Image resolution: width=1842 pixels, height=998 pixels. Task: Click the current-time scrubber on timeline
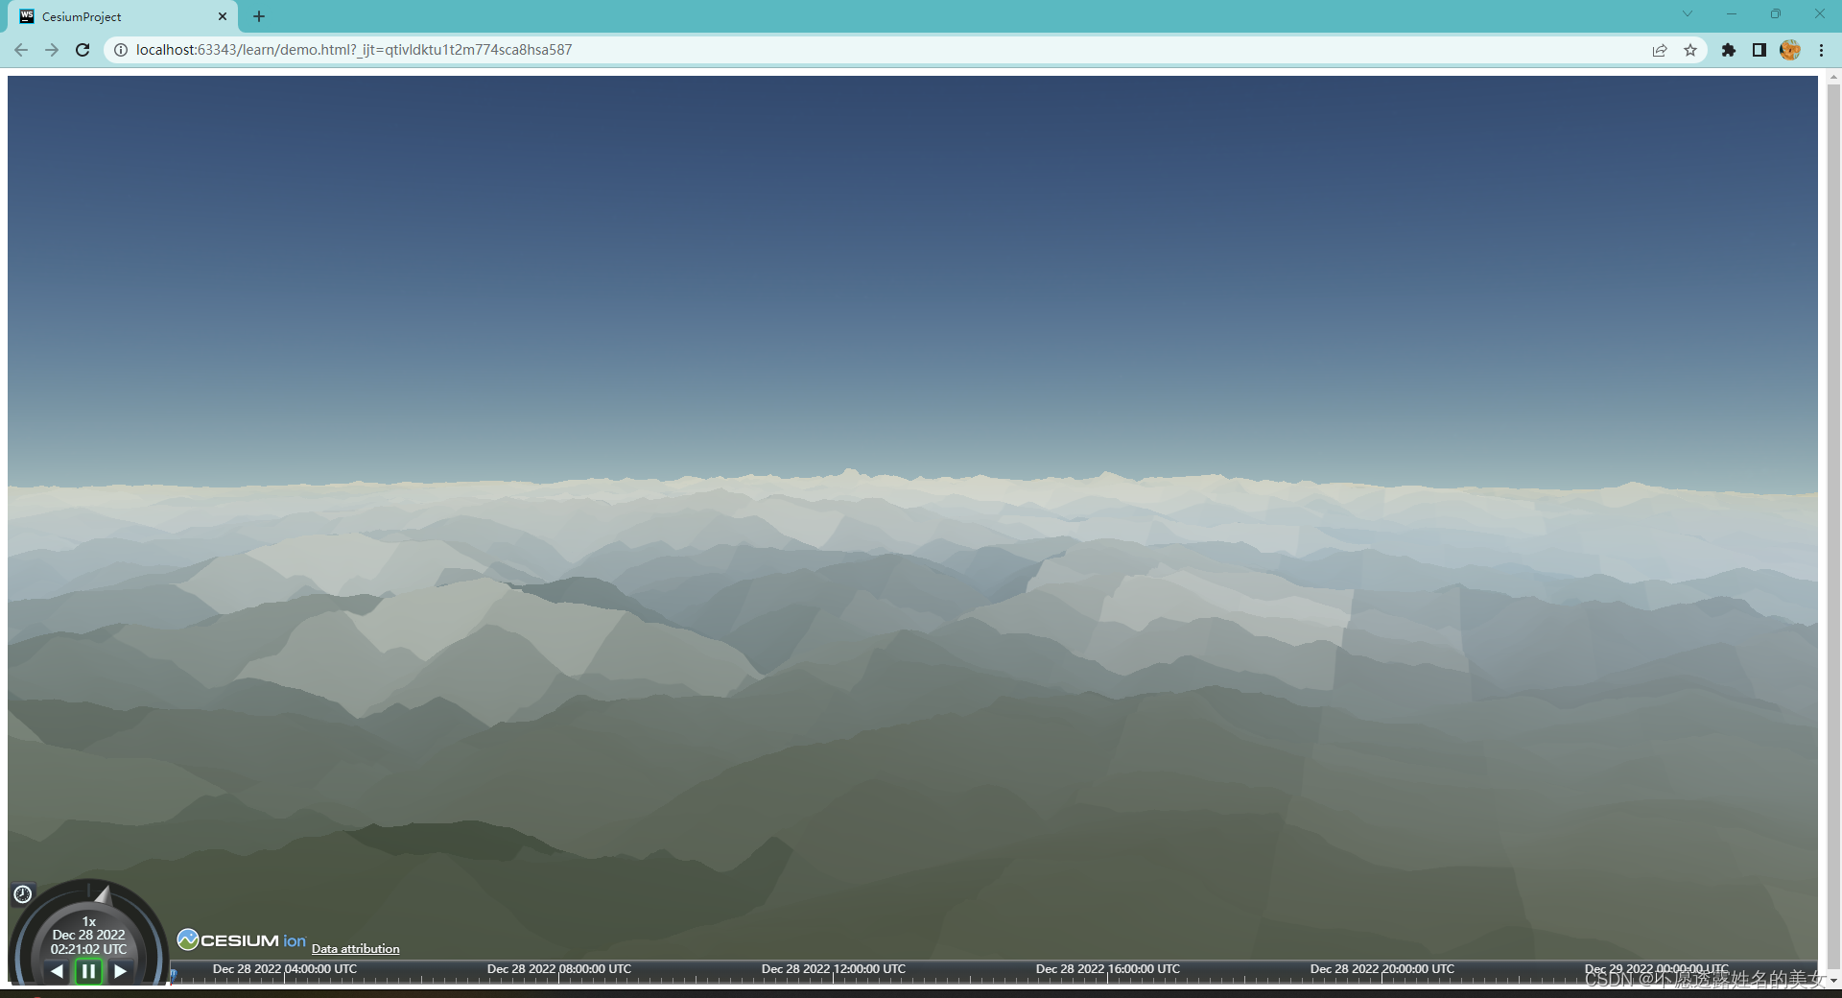tap(173, 974)
